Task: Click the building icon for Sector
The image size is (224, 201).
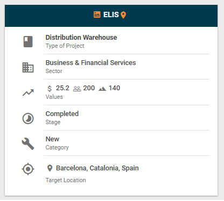Action: click(28, 67)
